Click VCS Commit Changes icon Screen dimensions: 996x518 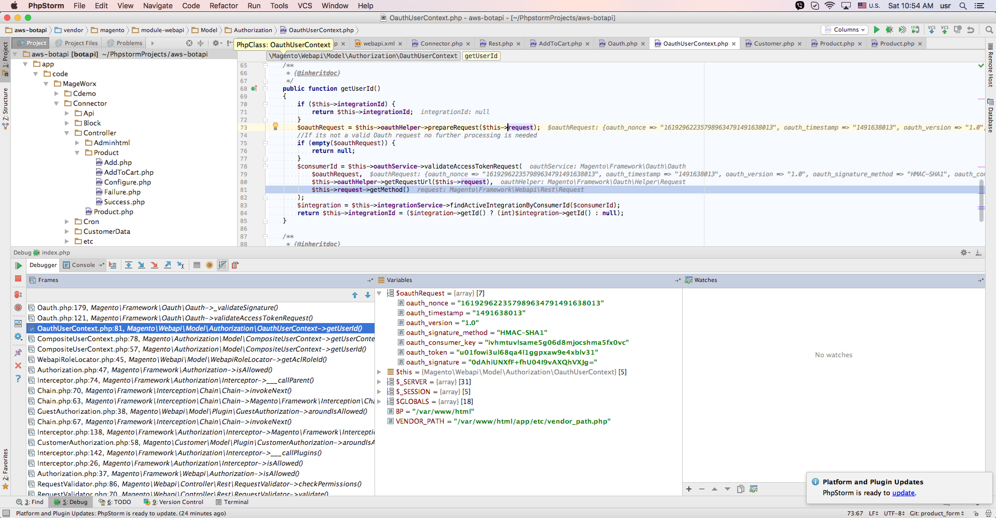click(x=945, y=30)
